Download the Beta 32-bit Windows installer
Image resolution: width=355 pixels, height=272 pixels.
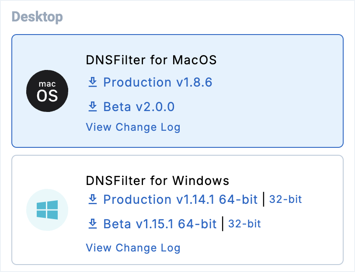(244, 223)
